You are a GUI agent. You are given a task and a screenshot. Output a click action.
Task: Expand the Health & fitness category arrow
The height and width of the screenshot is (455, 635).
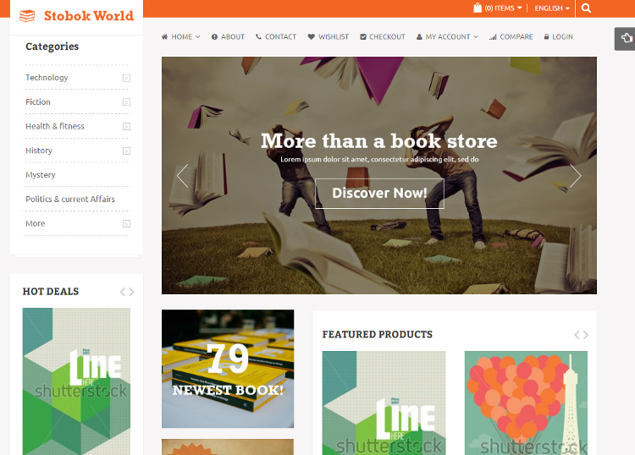click(x=126, y=127)
